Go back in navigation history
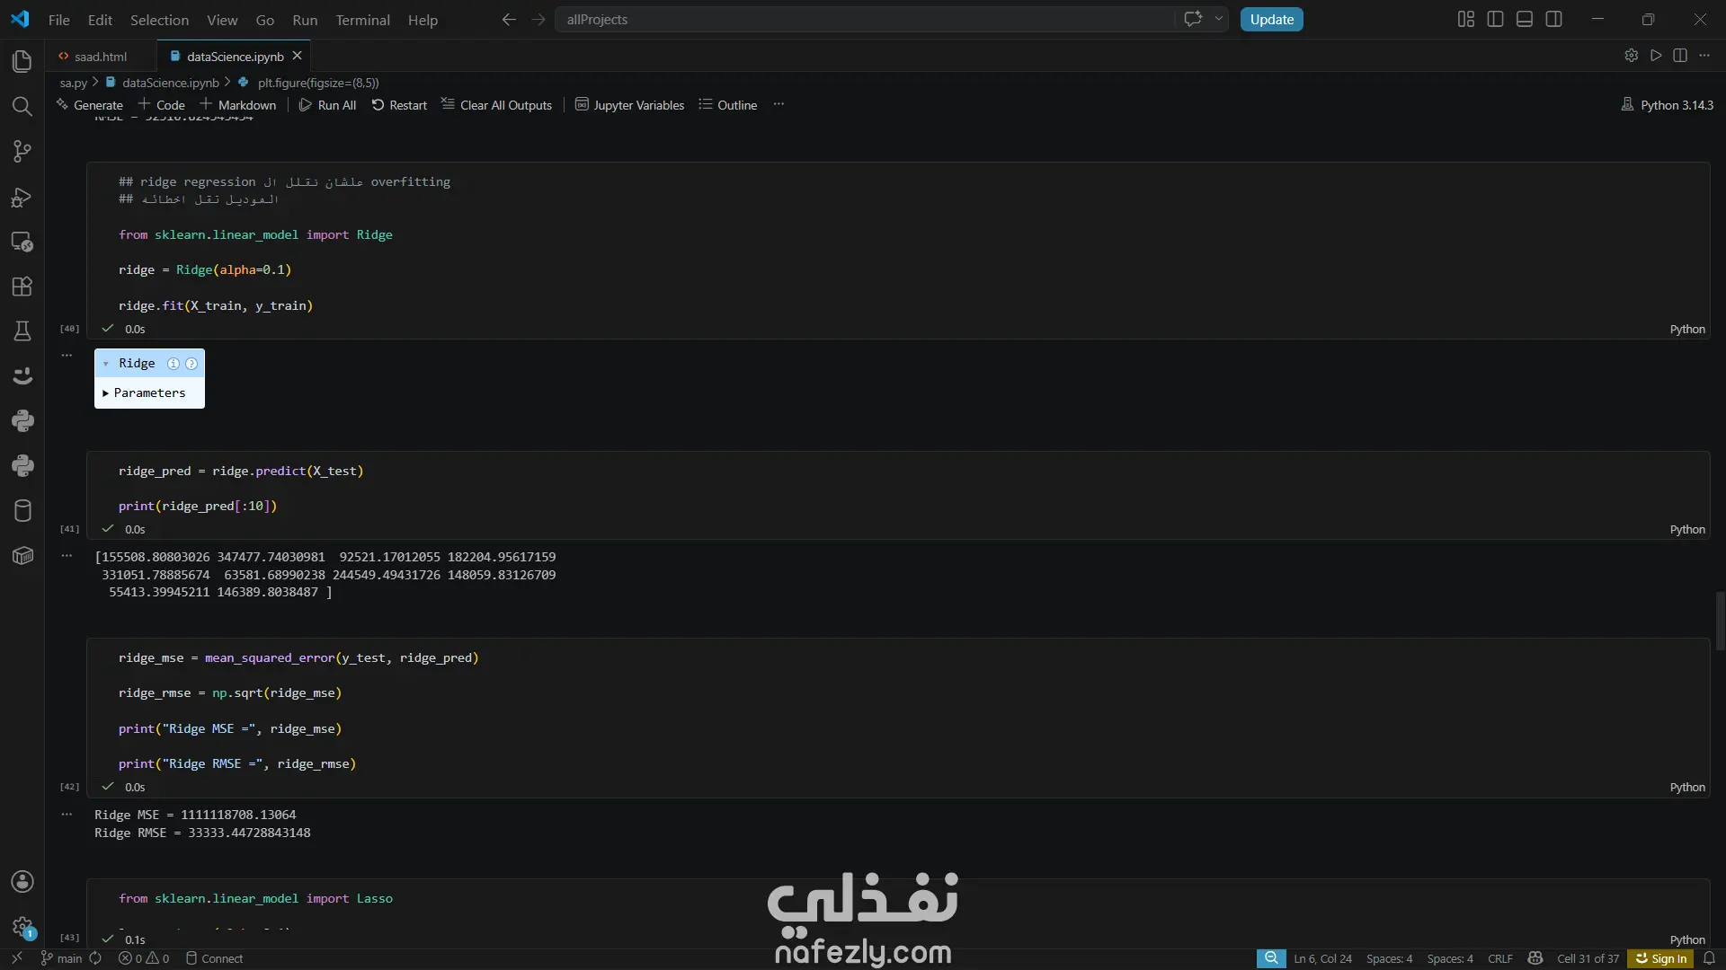 [x=509, y=20]
